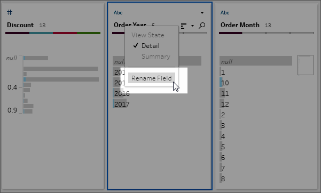Image resolution: width=321 pixels, height=193 pixels.
Task: Click the scroll thumbnail in Order Month card
Action: pyautogui.click(x=306, y=65)
